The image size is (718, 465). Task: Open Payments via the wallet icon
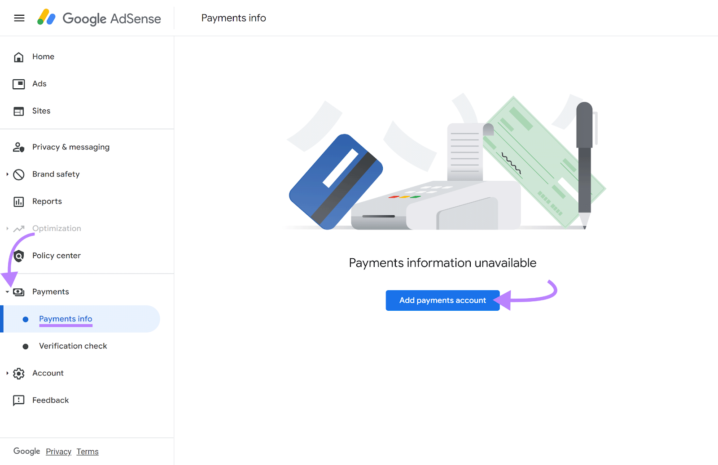pyautogui.click(x=18, y=291)
